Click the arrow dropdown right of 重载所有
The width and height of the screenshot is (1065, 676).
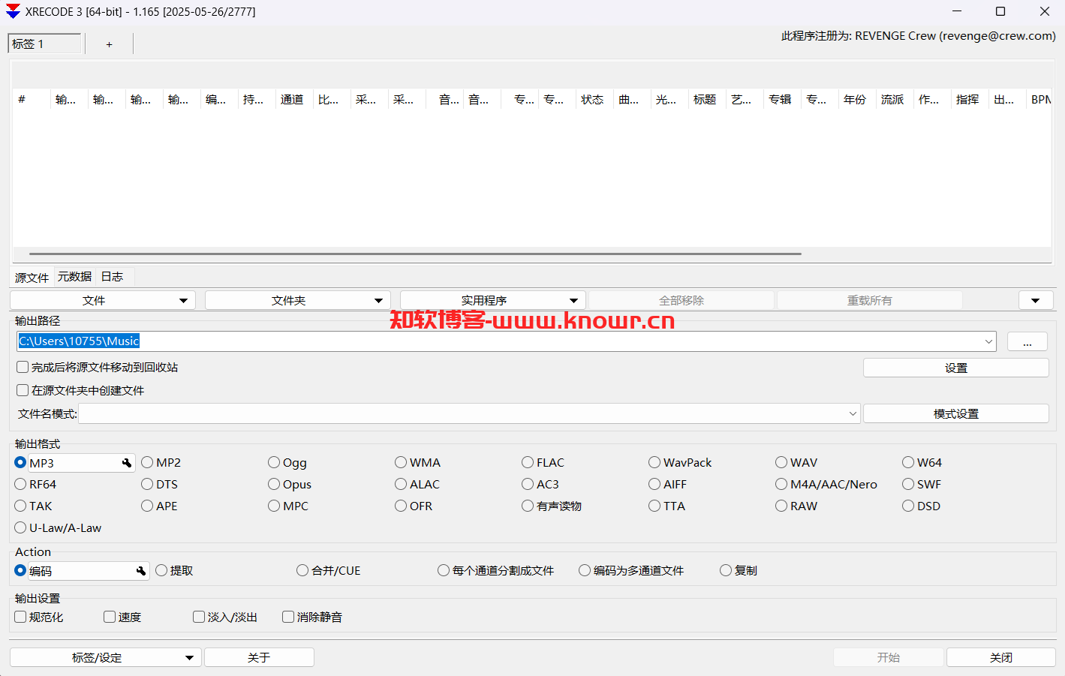click(1036, 301)
